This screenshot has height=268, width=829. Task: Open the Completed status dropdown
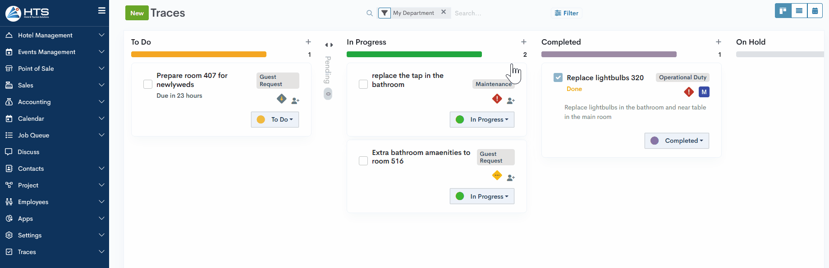click(677, 141)
